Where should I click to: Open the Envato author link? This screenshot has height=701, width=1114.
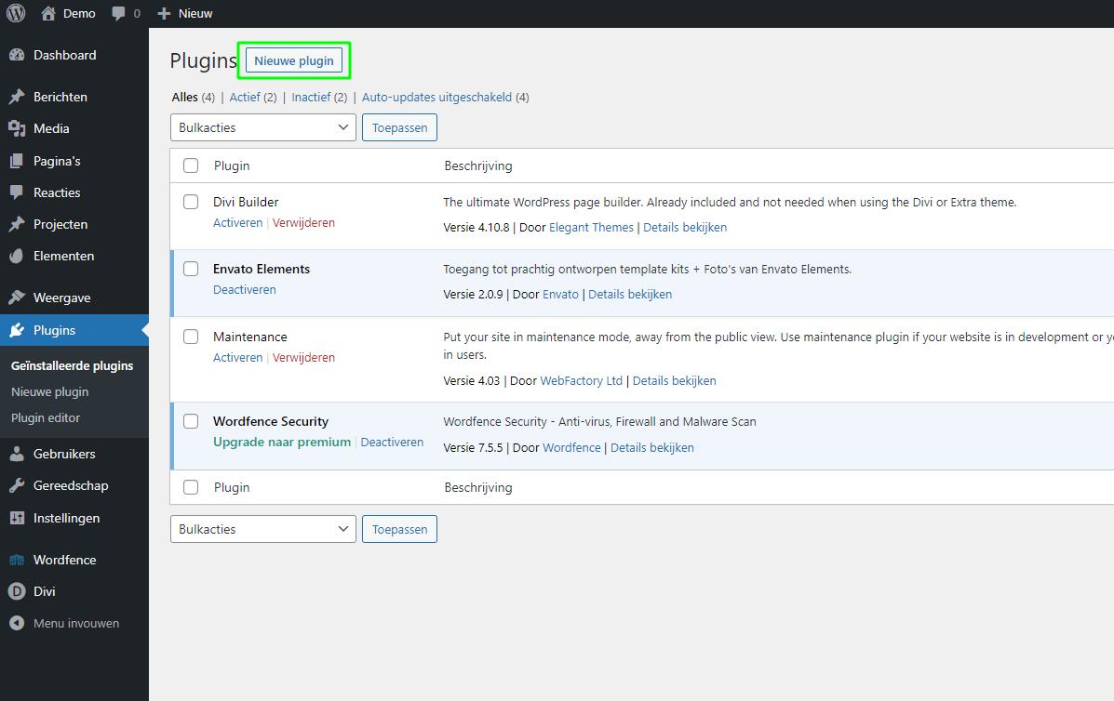560,294
